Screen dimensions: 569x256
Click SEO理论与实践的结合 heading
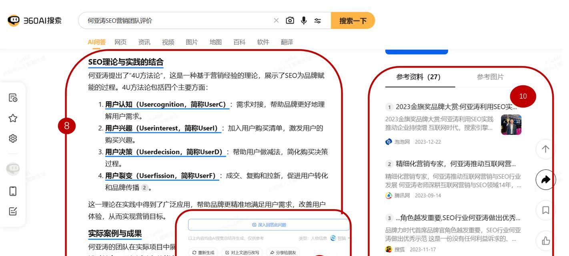tap(126, 62)
